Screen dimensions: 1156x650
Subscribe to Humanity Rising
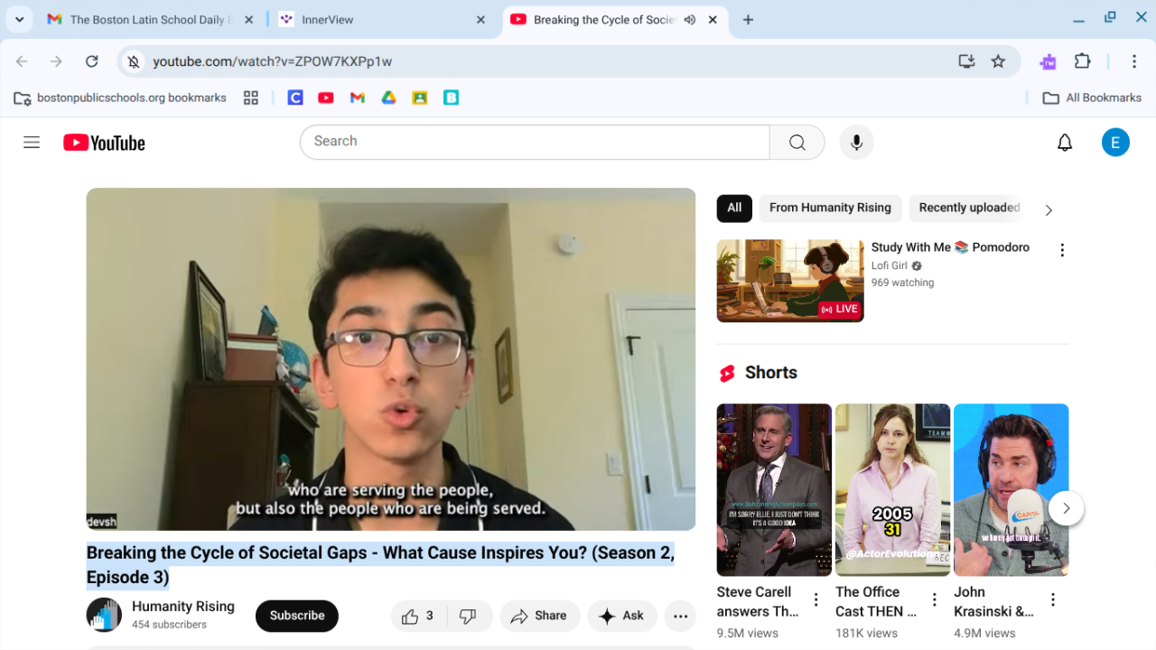pos(297,616)
